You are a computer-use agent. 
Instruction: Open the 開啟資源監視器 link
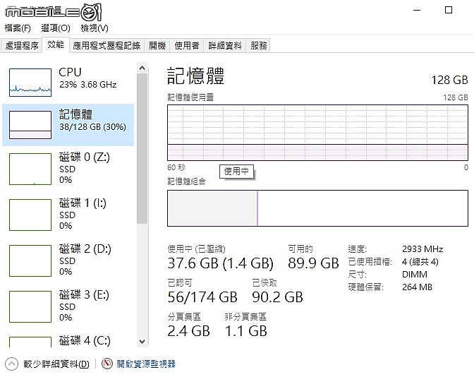[x=146, y=364]
